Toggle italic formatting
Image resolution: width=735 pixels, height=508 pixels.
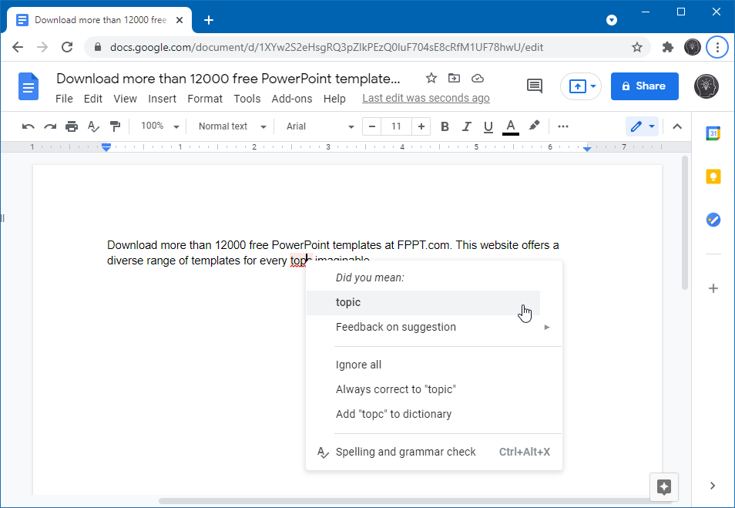[466, 126]
